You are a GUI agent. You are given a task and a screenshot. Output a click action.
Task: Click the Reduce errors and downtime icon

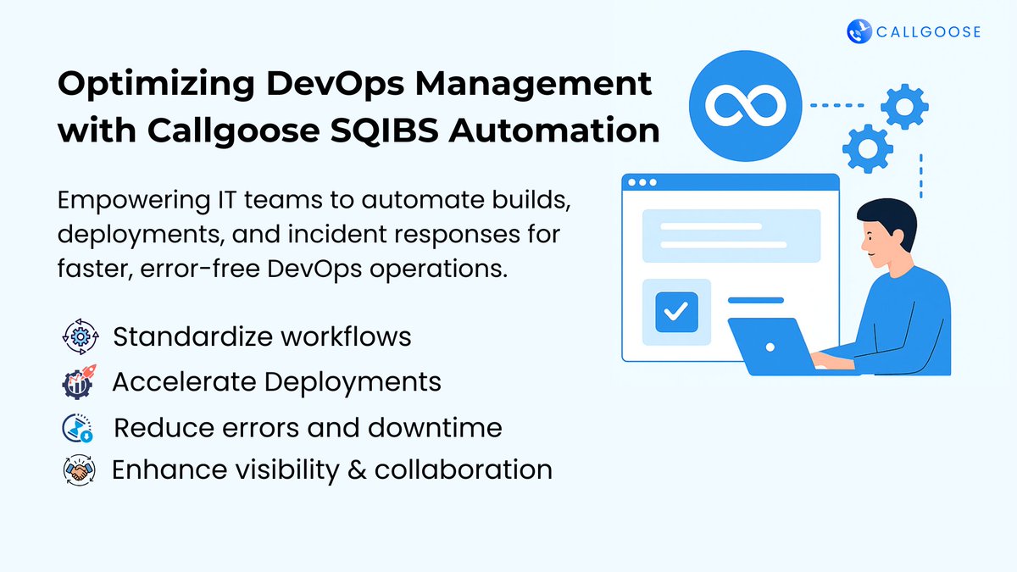coord(78,428)
